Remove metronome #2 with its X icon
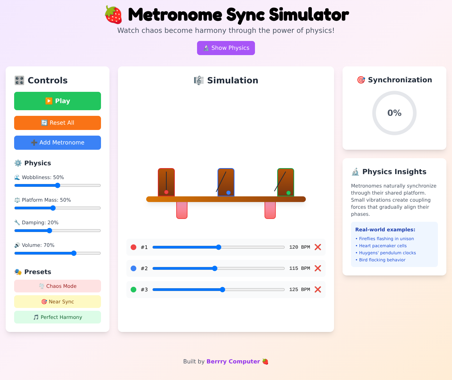 click(x=317, y=268)
